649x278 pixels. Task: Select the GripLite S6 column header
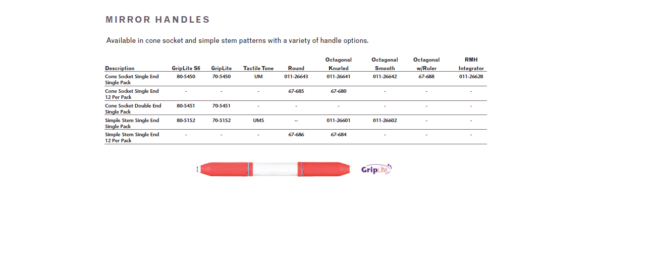186,68
